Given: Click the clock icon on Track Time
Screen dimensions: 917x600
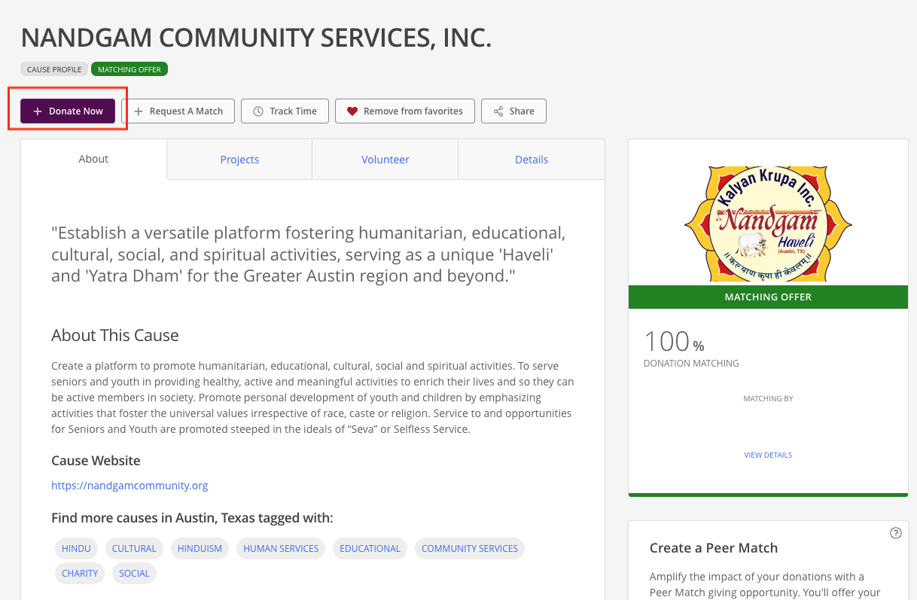Looking at the screenshot, I should 258,111.
